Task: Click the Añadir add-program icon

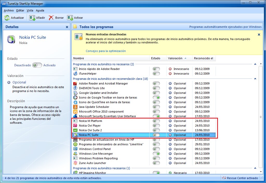Action: tap(32, 18)
